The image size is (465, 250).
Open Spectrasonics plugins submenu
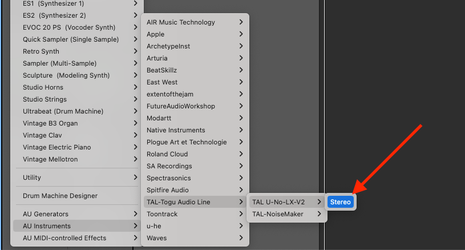(195, 178)
